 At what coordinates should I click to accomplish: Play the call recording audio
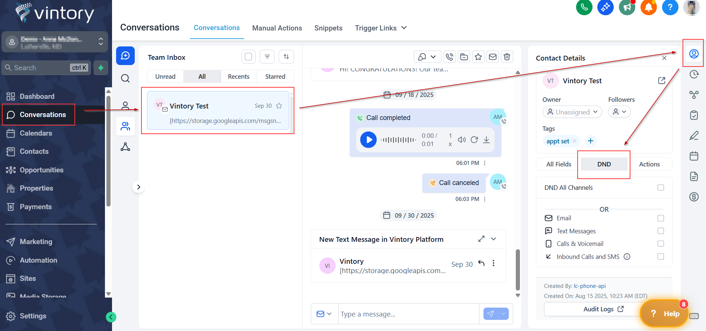coord(368,140)
